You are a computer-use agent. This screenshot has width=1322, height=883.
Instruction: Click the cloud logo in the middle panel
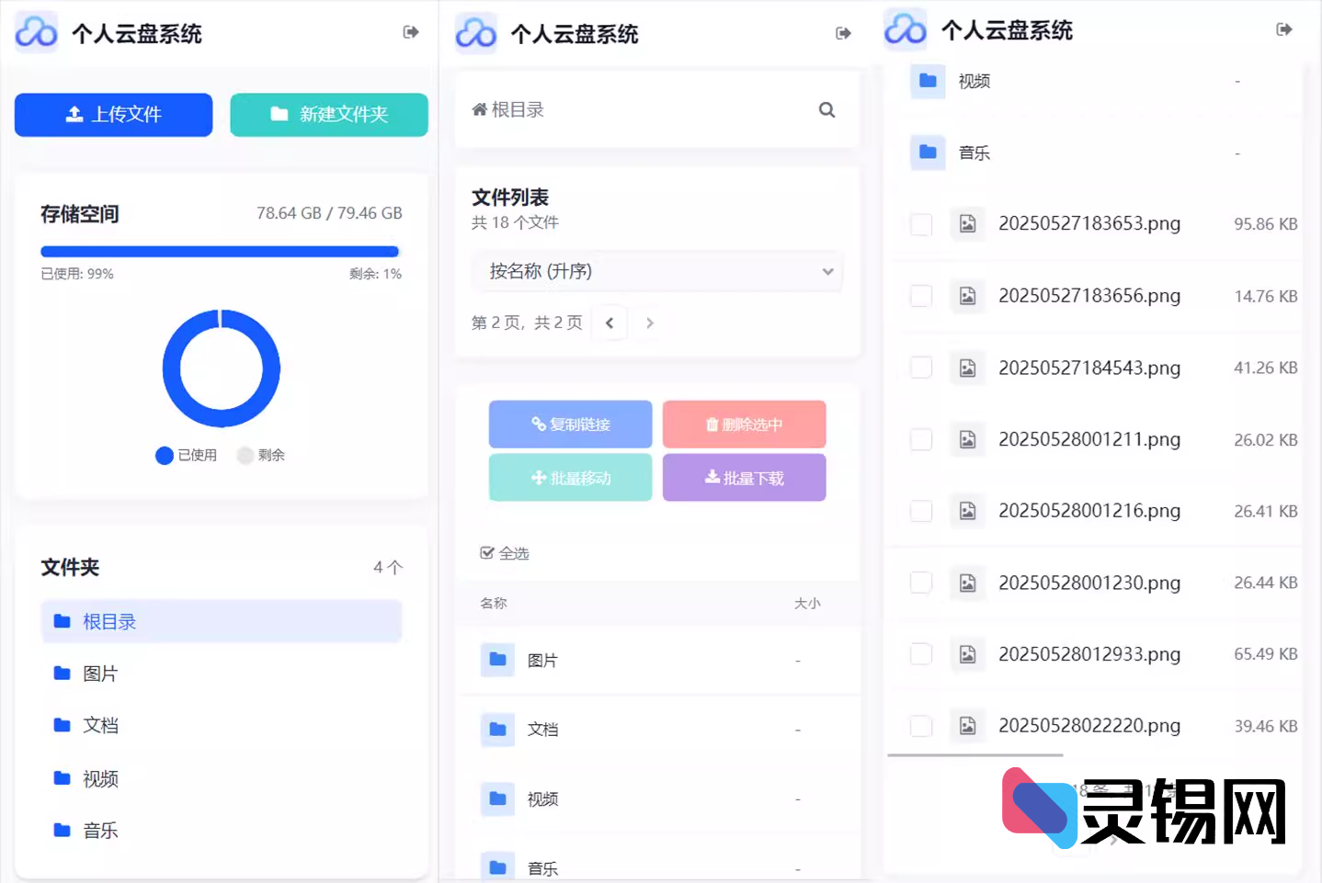(x=476, y=34)
